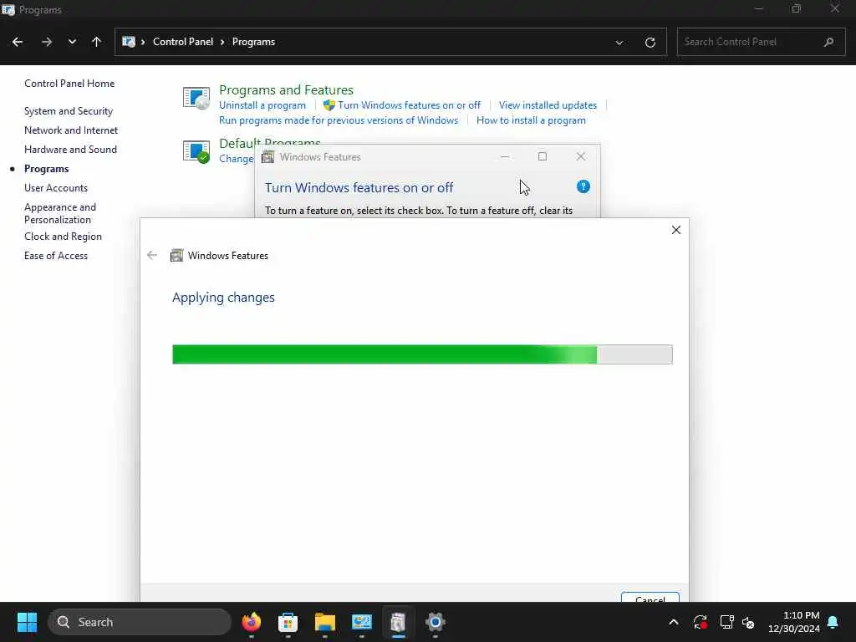Screen dimensions: 856x642
Task: Open the notification bell in the tray
Action: pos(833,622)
